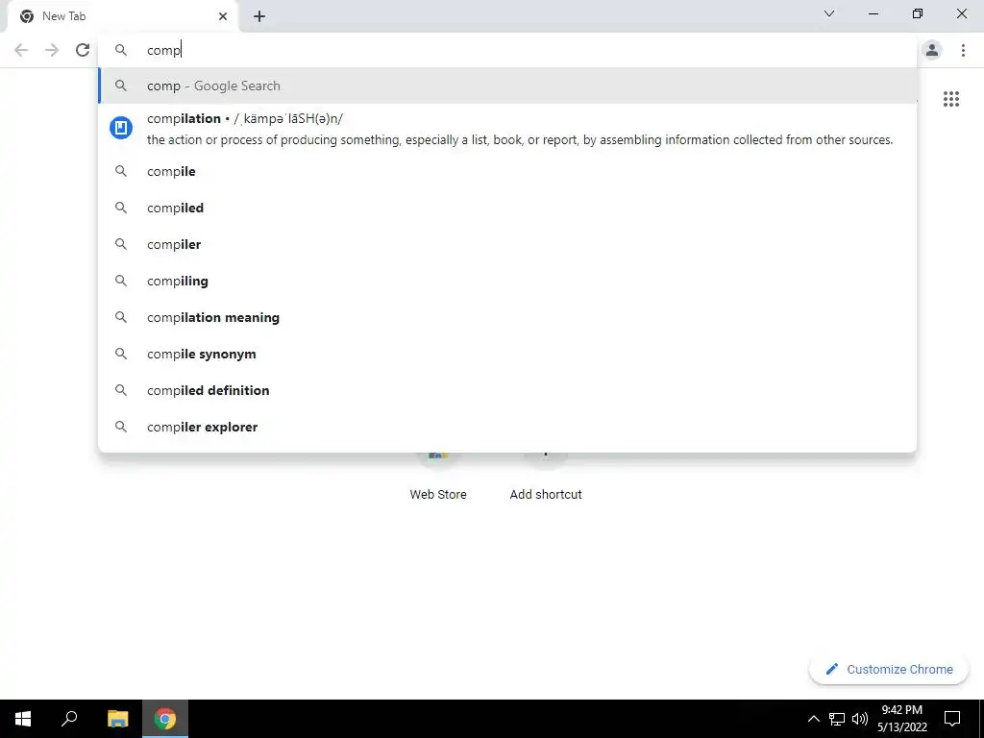Select 'compilation meaning' suggestion
The image size is (984, 738).
pos(507,317)
